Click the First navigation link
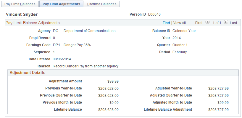Viewport: 242px width, 118px height. 199,23
